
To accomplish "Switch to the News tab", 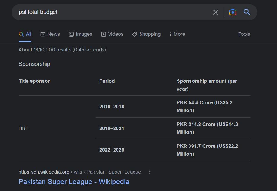I will (50, 34).
